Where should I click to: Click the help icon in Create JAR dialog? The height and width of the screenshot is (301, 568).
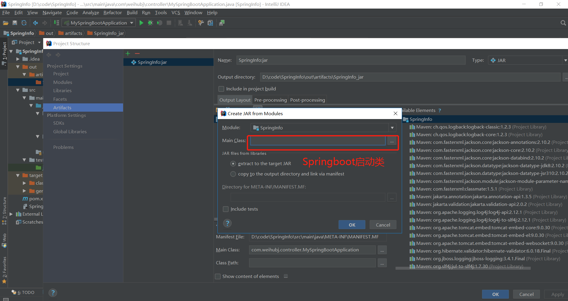[227, 223]
